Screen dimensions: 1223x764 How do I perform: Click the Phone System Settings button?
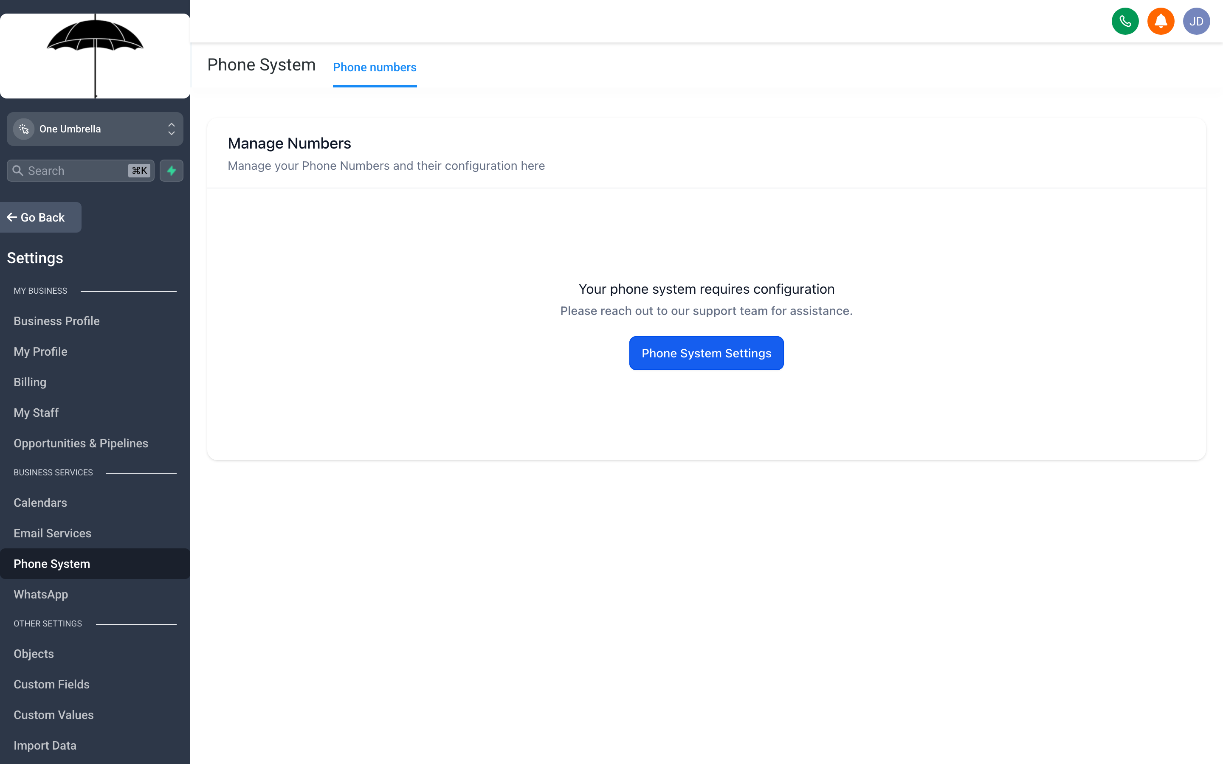[706, 353]
